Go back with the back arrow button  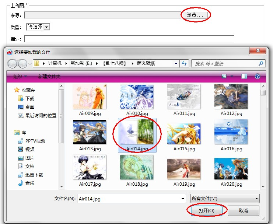[x=12, y=64]
